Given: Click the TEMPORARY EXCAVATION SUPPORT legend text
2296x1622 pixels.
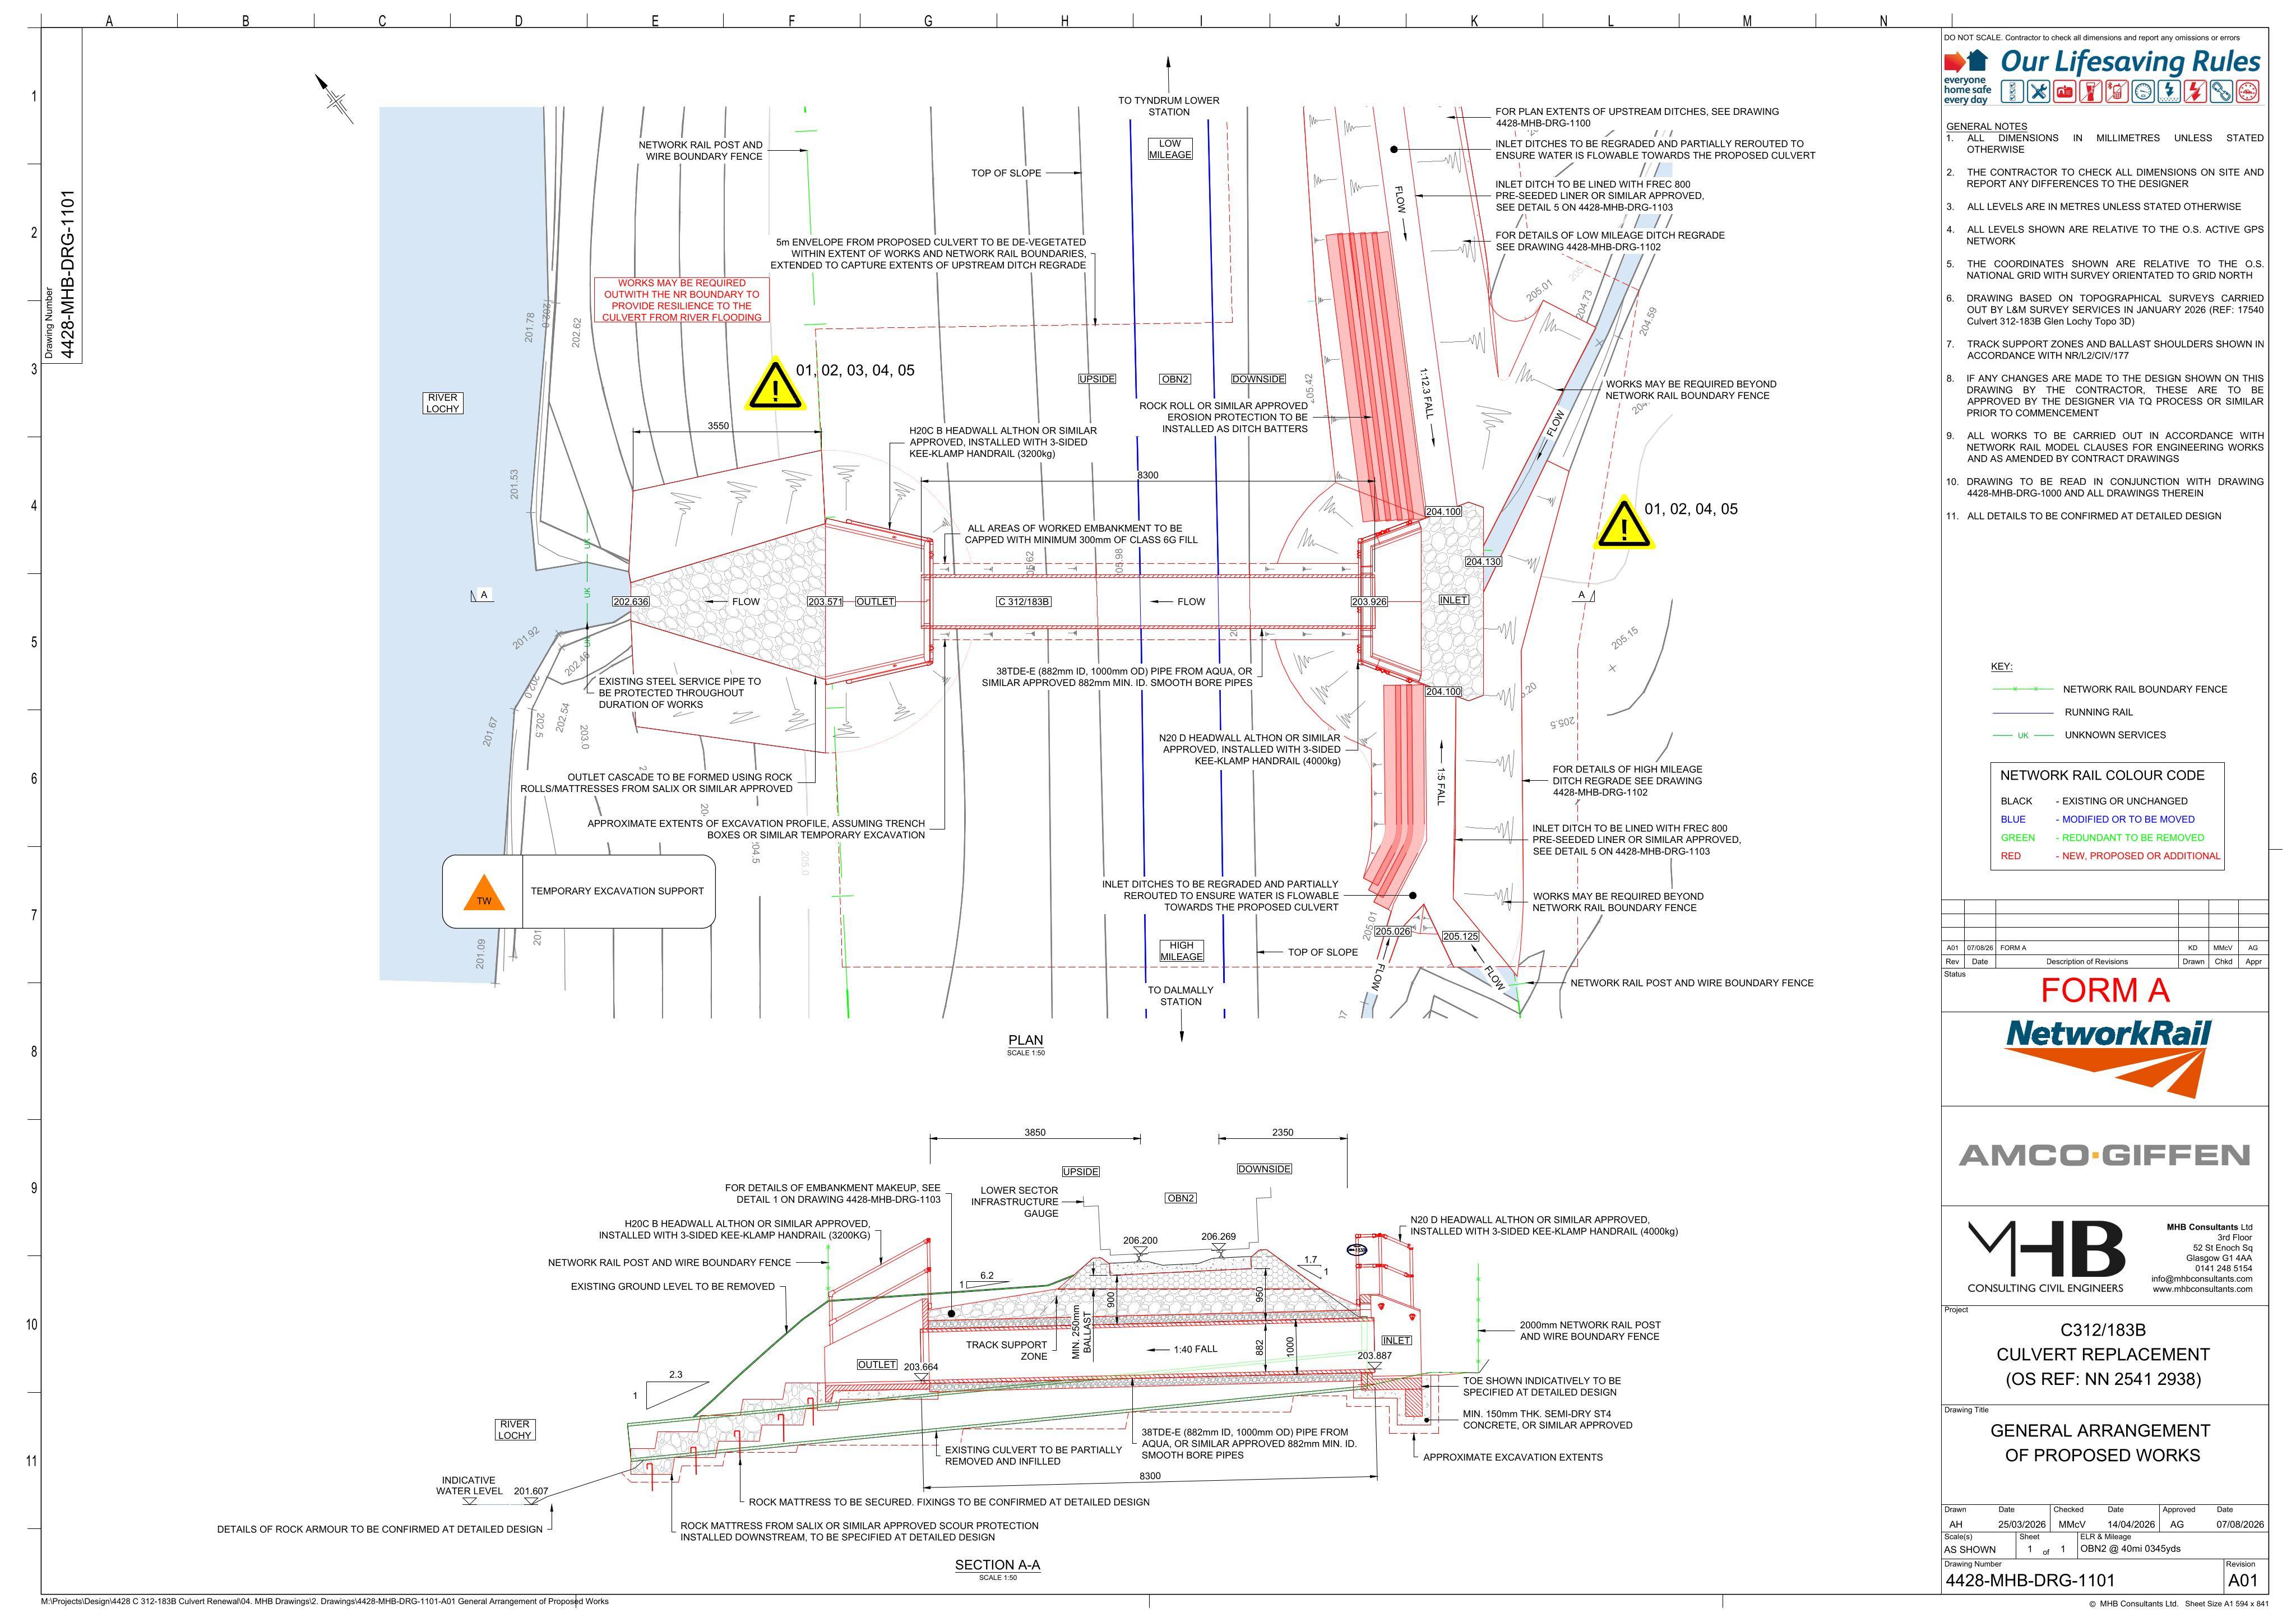Looking at the screenshot, I should pos(617,891).
